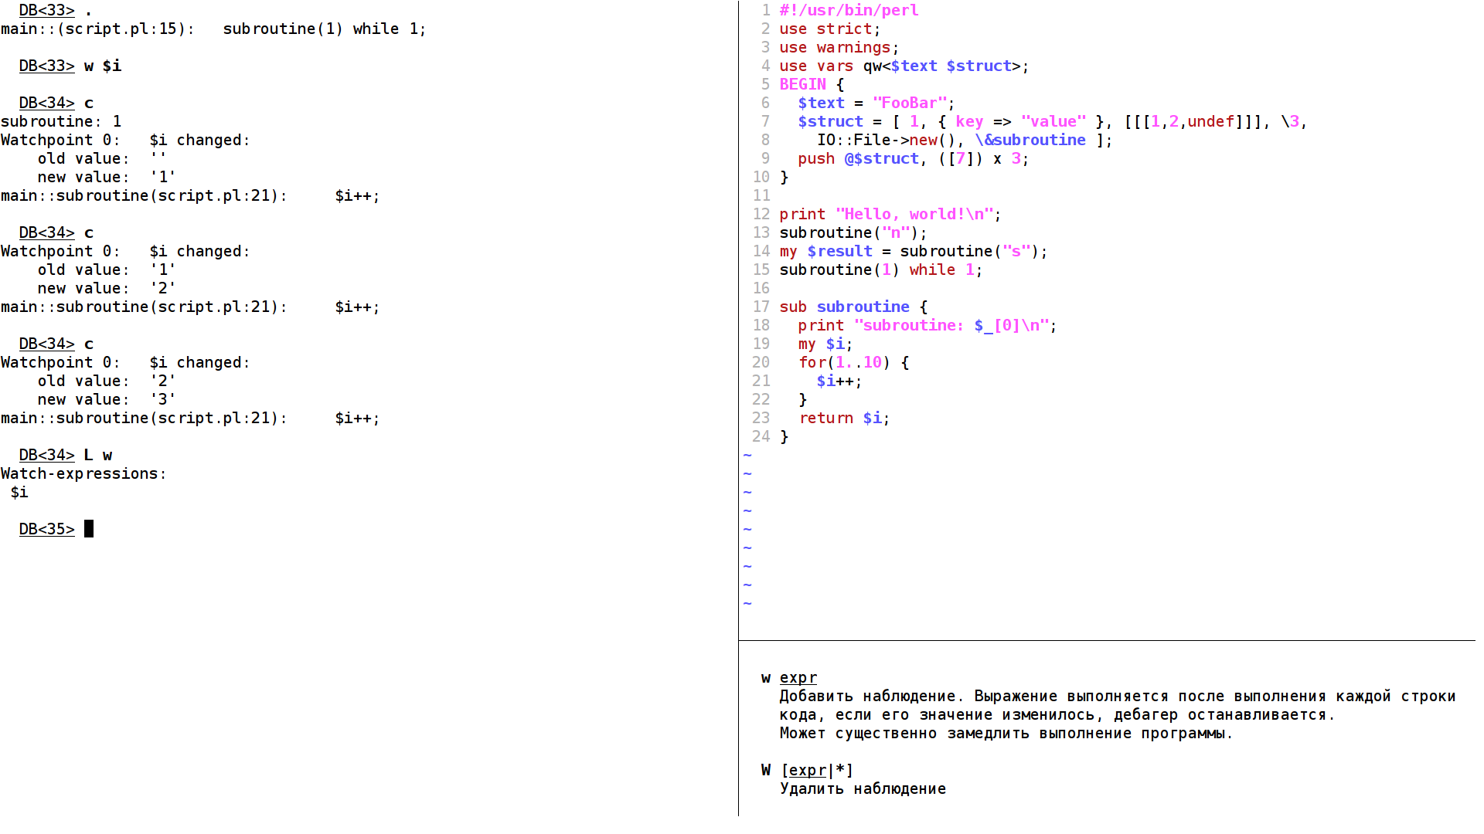The width and height of the screenshot is (1484, 834).
Task: Click the 'Добавить наблюдение.' help sentence
Action: pos(873,696)
